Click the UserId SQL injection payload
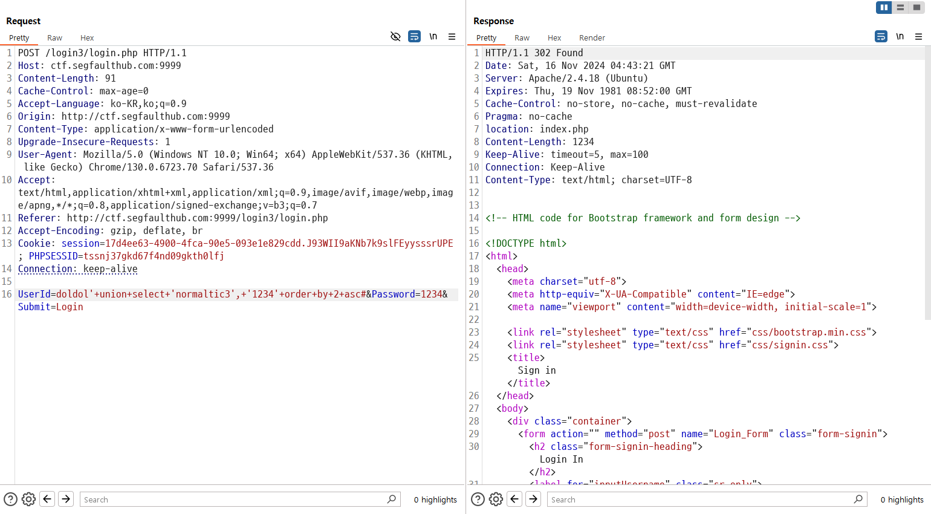Image resolution: width=931 pixels, height=514 pixels. click(211, 294)
